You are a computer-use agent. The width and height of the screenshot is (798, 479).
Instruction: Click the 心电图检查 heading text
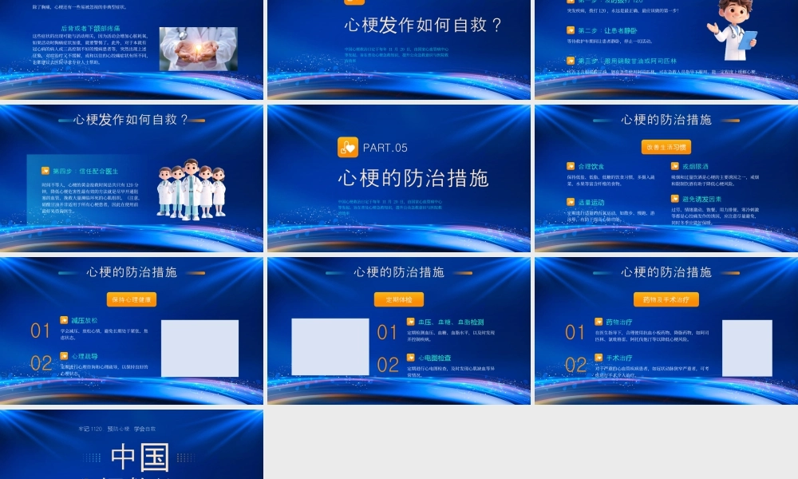coord(435,358)
